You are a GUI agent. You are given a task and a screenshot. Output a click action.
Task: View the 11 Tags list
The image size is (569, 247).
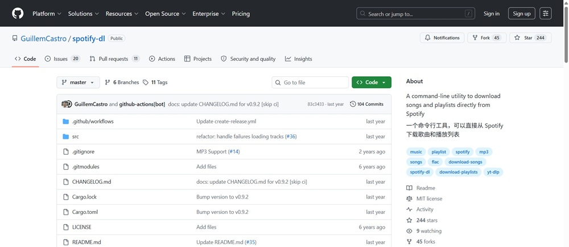(x=155, y=83)
